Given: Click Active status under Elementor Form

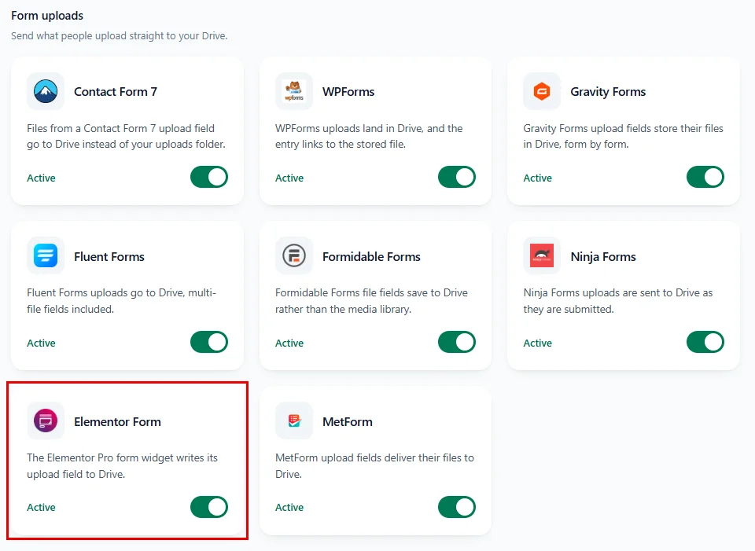Looking at the screenshot, I should click(41, 508).
